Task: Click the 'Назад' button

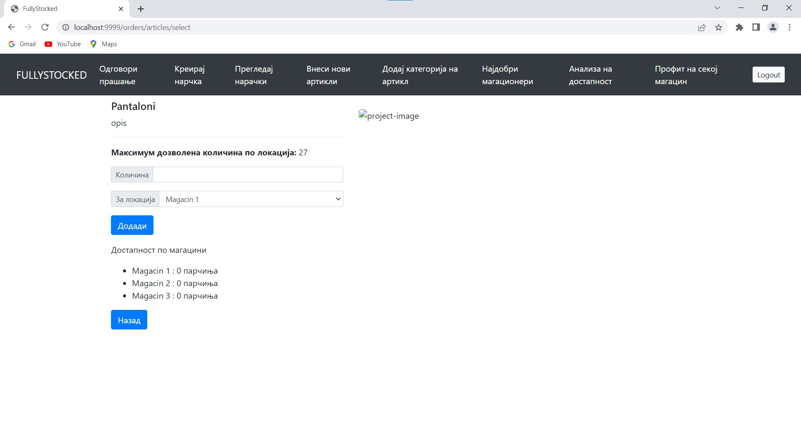Action: (x=129, y=320)
